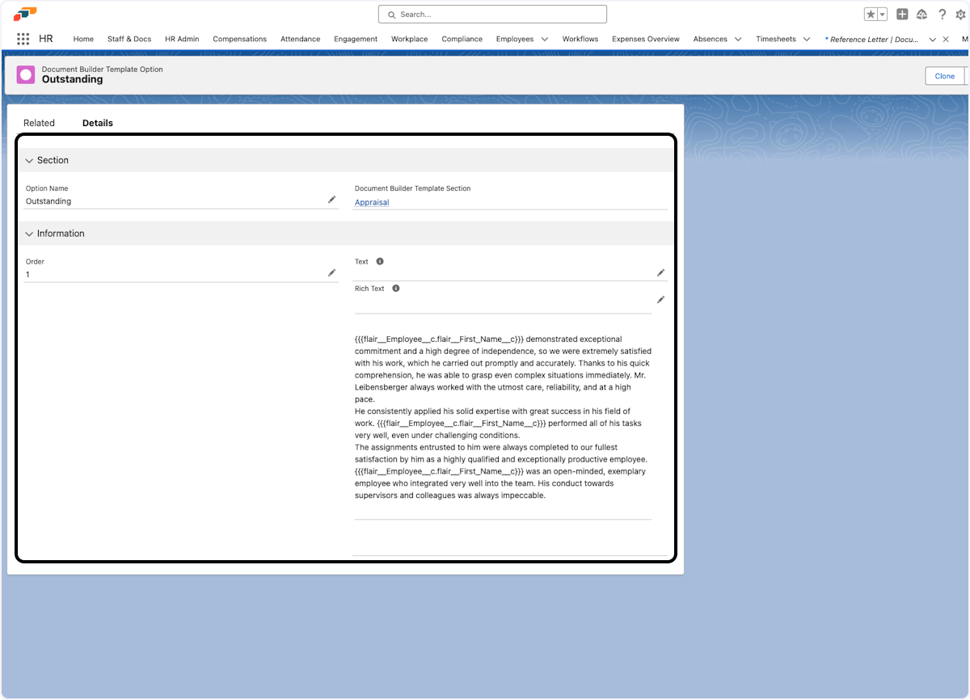Open the Trailhead guidance icon
970x700 pixels.
921,15
